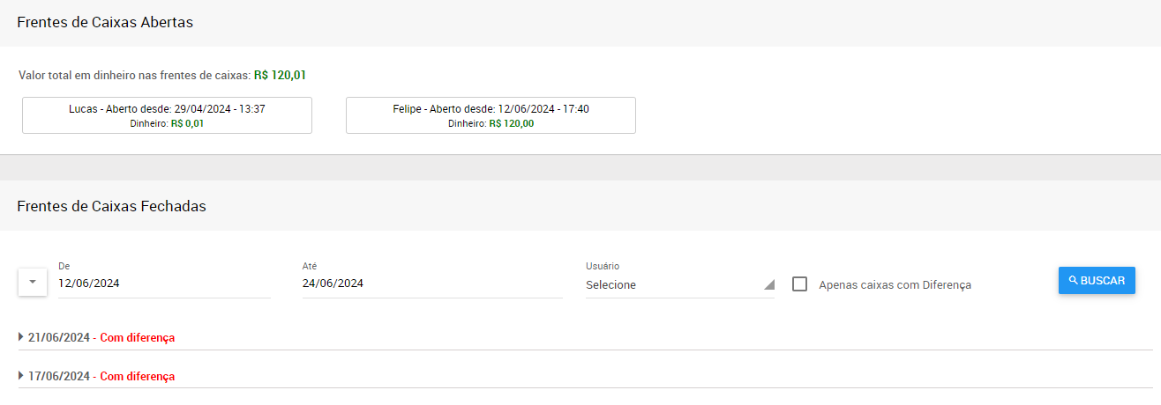1161x405 pixels.
Task: Open Lucas's open cash register card
Action: pyautogui.click(x=167, y=115)
